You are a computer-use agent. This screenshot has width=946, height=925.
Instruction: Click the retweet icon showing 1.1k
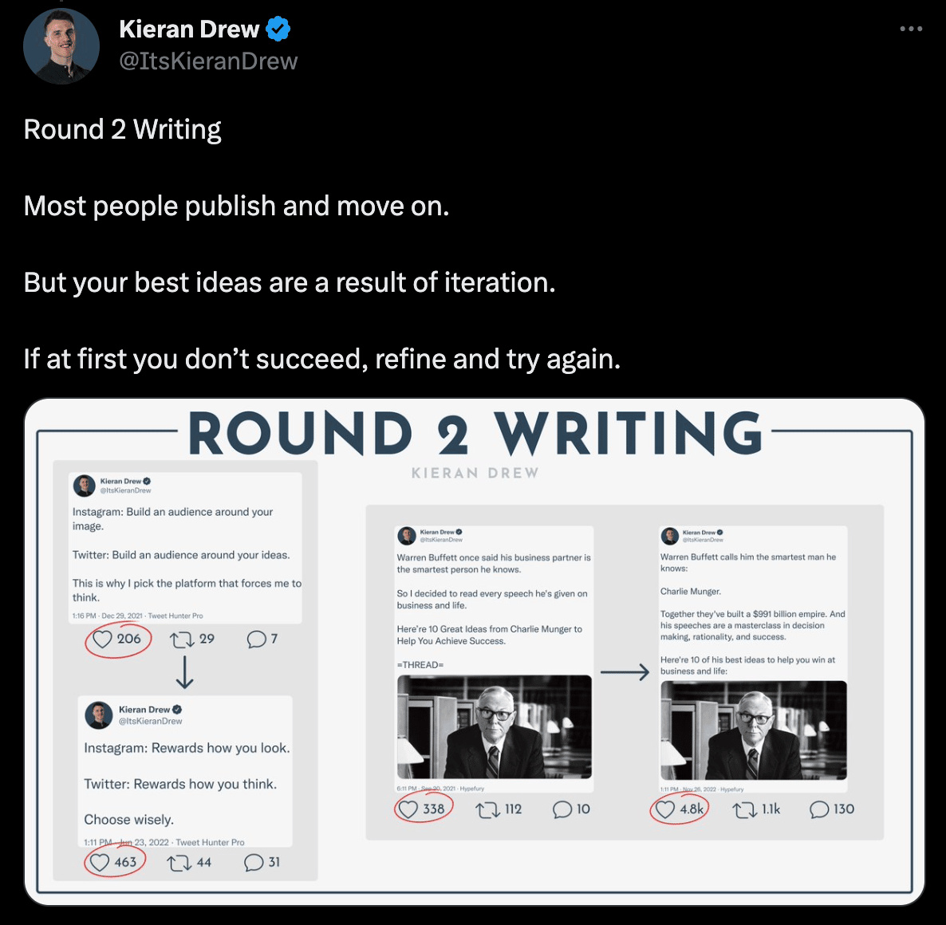coord(744,810)
